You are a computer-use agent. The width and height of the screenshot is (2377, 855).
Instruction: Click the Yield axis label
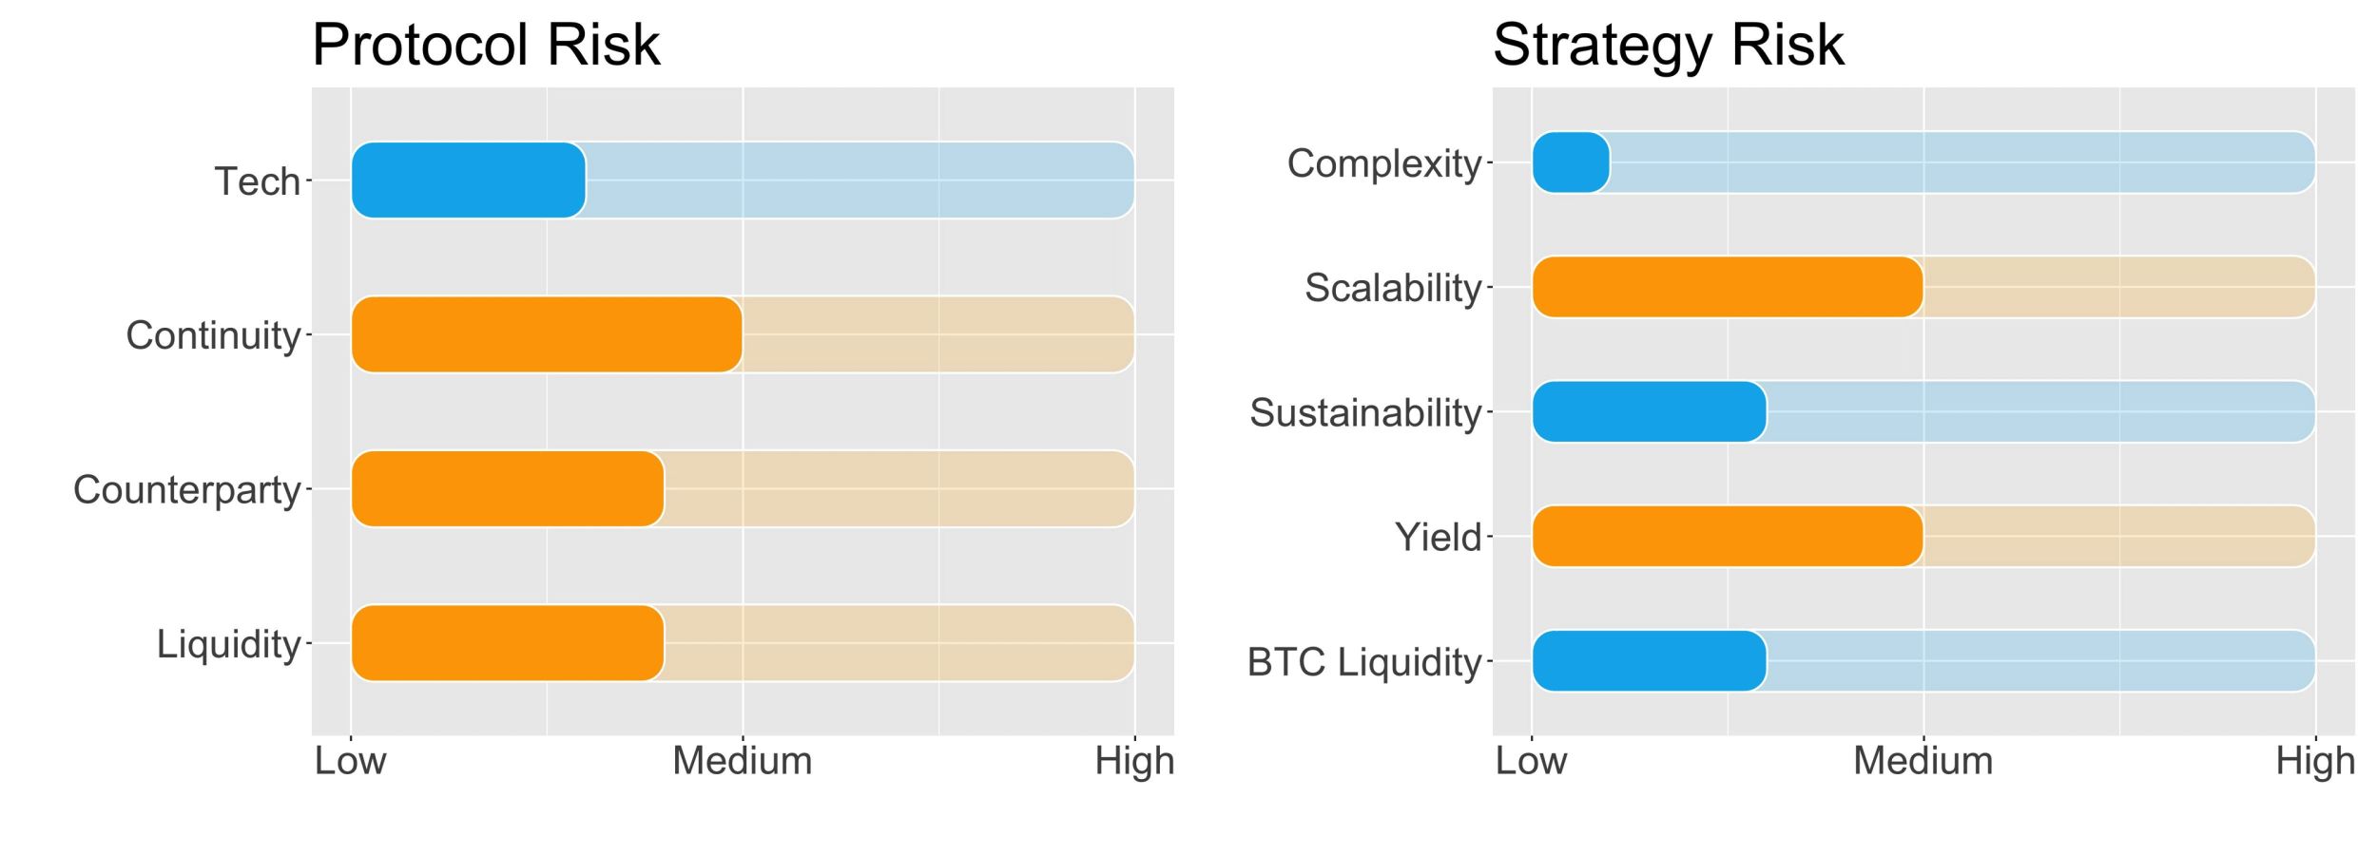pos(1439,538)
